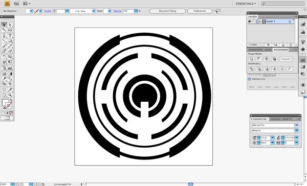Pick the Rotate tool
Viewport: 307px width, 186px height.
click(x=4, y=57)
